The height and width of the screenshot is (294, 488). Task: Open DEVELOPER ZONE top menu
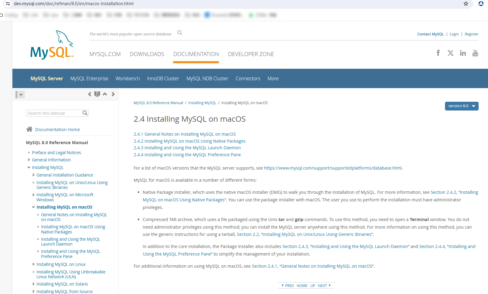[x=251, y=54]
